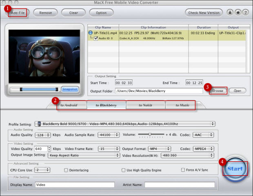Open the CPU Core Use dropdown
Viewport: 253px width, 196px height.
click(x=42, y=170)
